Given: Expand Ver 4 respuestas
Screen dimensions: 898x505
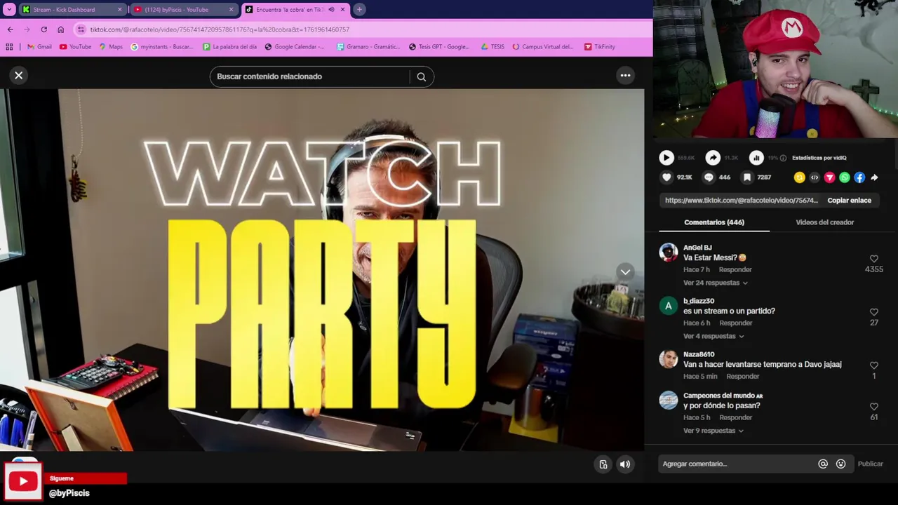Looking at the screenshot, I should pos(713,336).
